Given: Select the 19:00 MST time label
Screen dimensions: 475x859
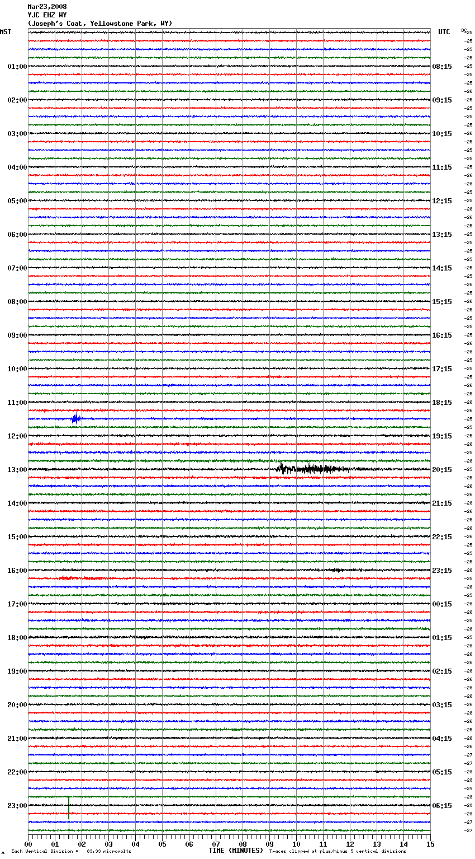Looking at the screenshot, I should [17, 671].
